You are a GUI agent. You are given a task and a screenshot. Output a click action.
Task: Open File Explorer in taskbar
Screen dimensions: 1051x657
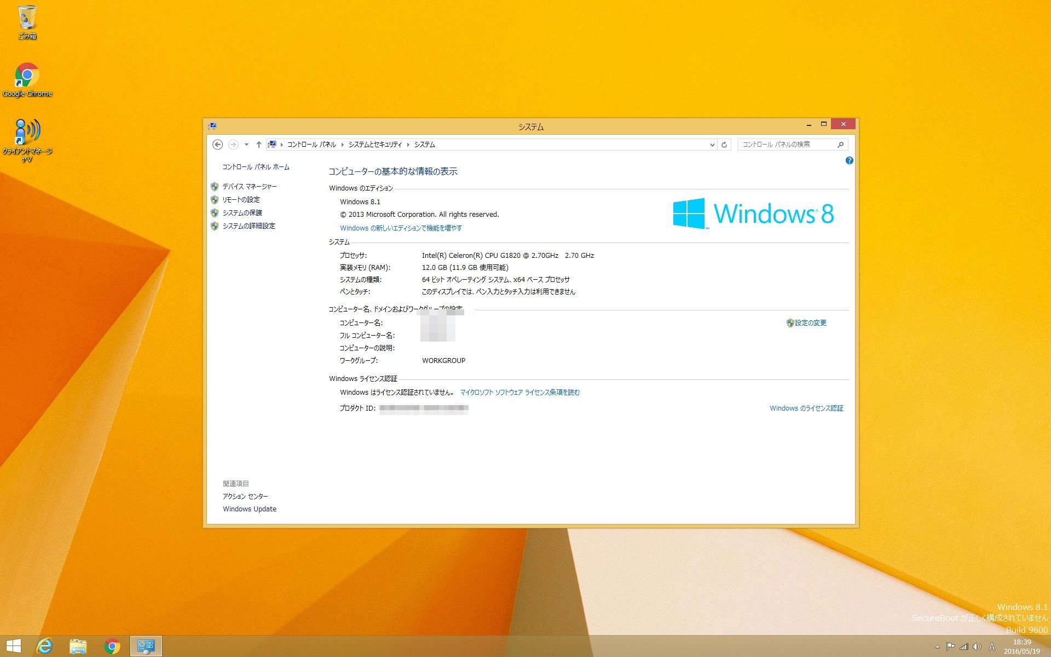point(78,646)
